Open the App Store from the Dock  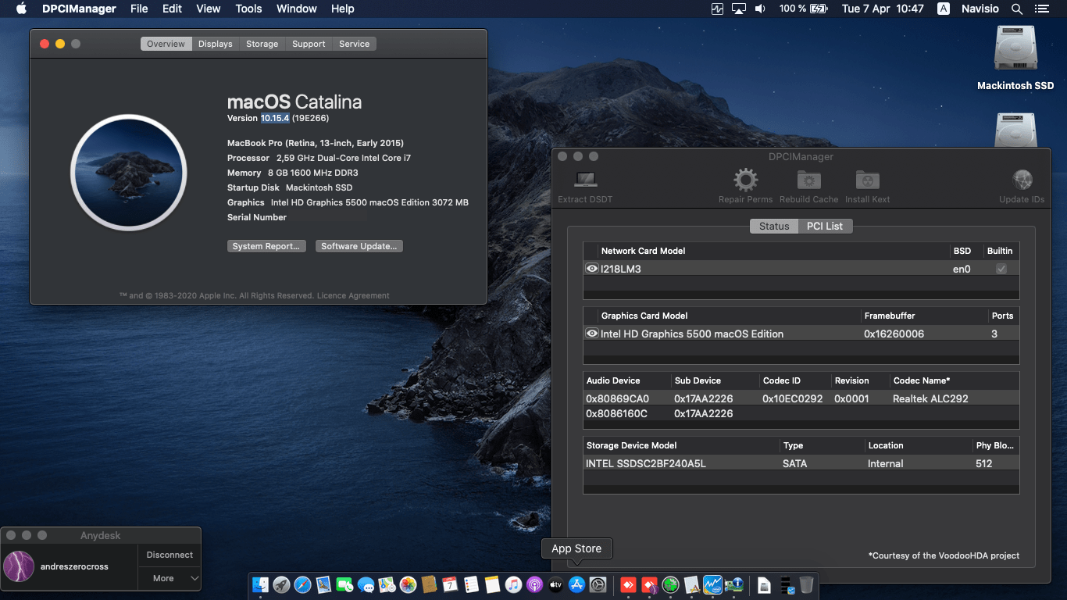pos(576,584)
